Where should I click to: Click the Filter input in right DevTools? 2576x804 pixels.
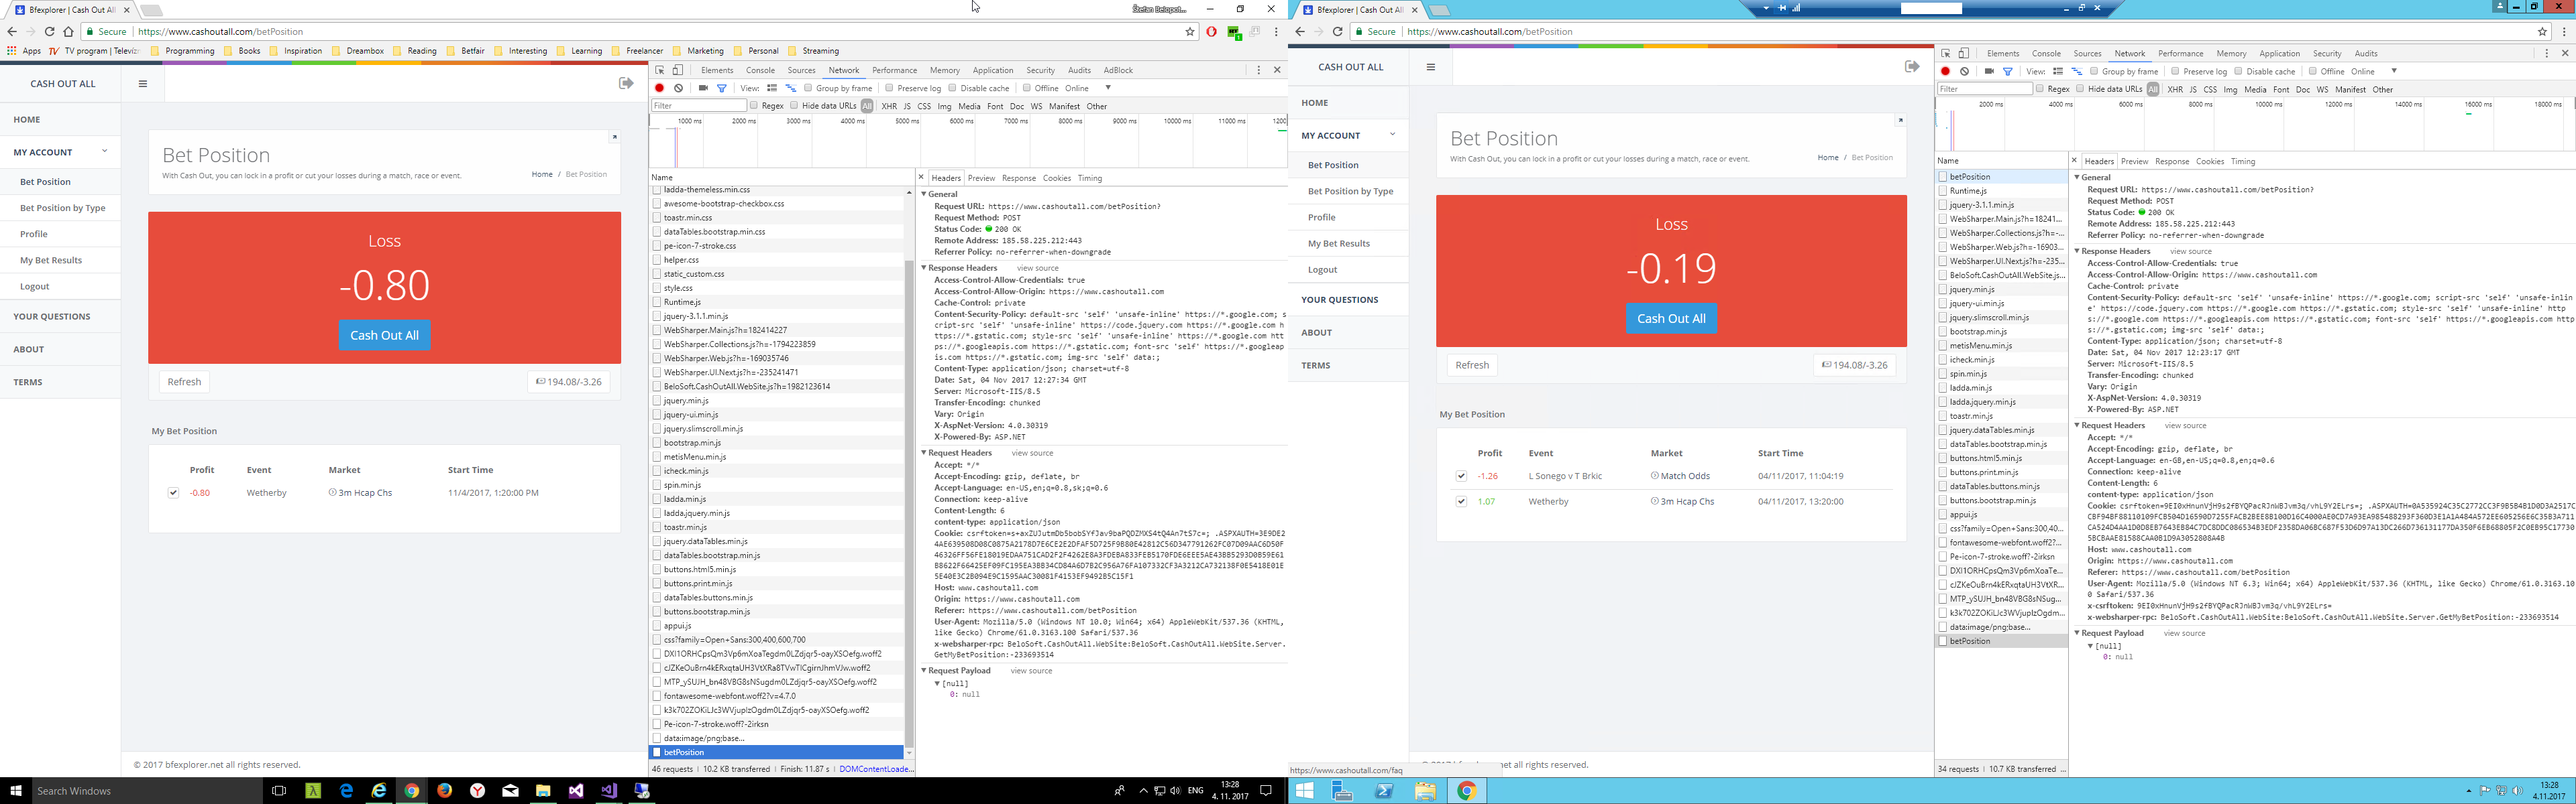coord(1984,89)
